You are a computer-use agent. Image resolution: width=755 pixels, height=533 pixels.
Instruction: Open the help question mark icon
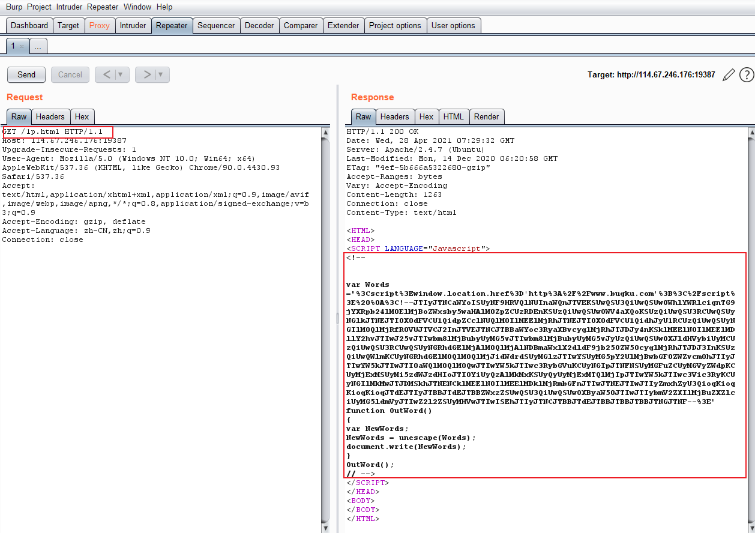pos(746,75)
